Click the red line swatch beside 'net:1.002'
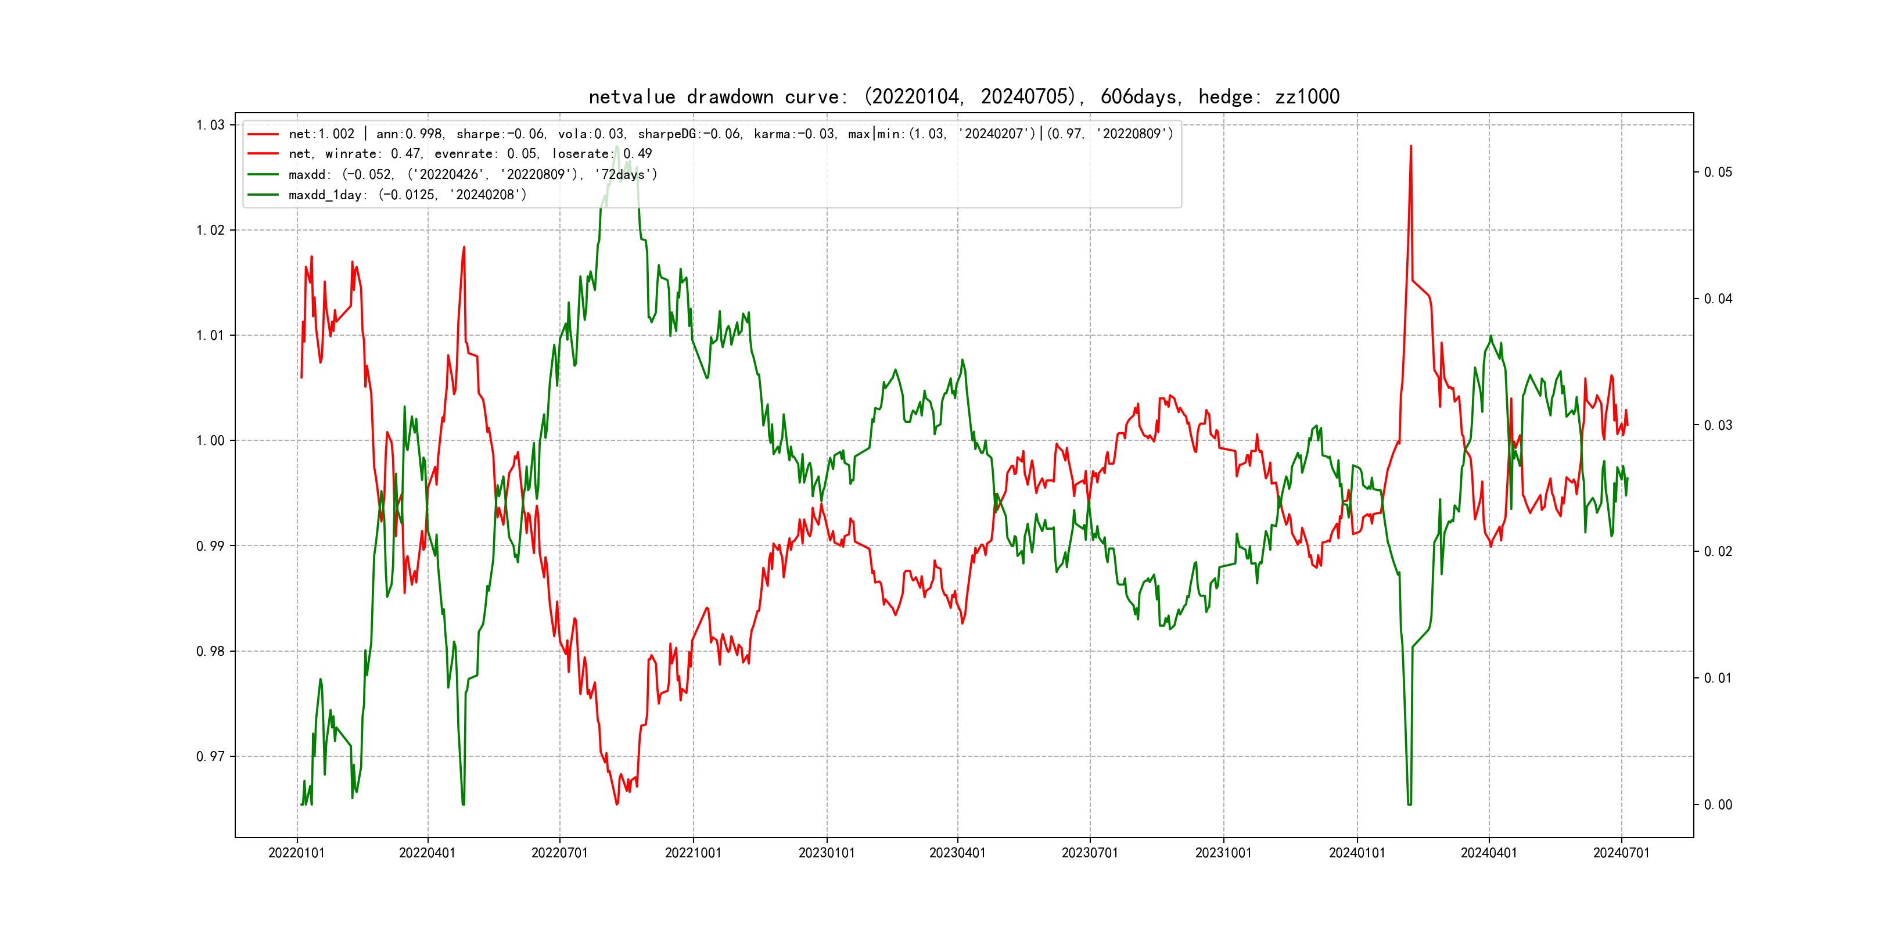 pyautogui.click(x=263, y=134)
